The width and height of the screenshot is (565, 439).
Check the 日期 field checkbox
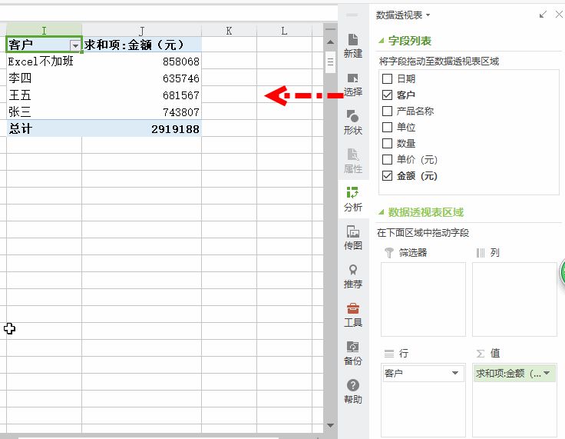coord(387,78)
